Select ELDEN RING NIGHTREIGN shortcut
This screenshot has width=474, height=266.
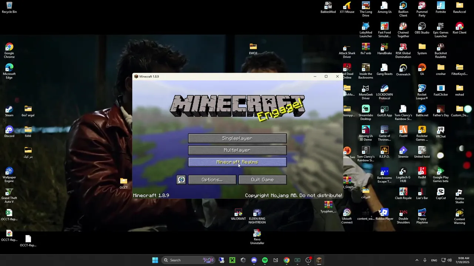click(257, 216)
